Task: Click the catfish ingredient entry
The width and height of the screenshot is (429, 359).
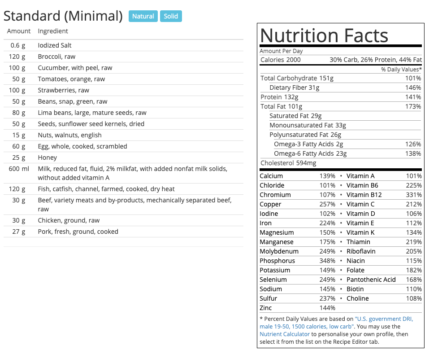Action: (x=106, y=189)
